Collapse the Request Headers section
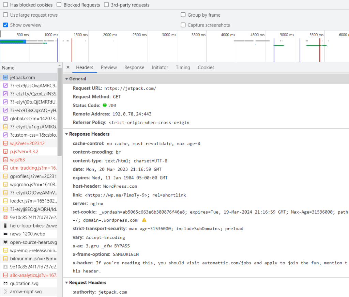 click(x=67, y=283)
